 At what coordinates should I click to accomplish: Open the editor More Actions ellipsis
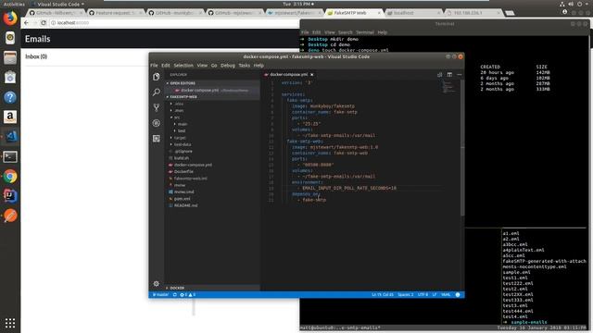460,74
